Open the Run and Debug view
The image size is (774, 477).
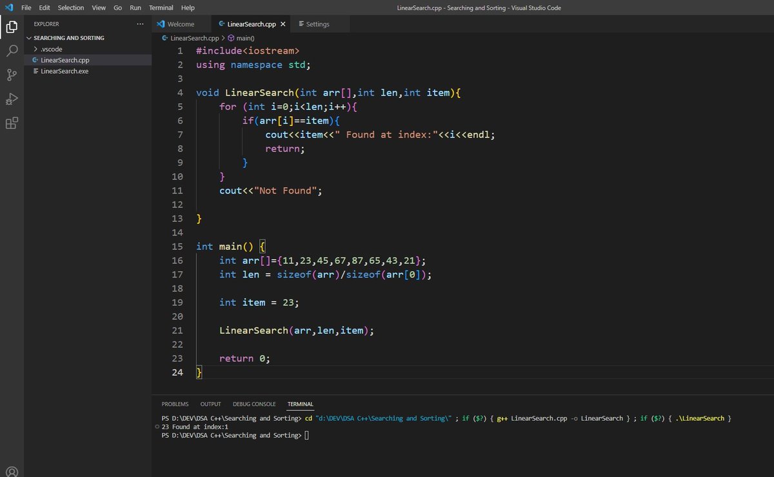point(12,99)
